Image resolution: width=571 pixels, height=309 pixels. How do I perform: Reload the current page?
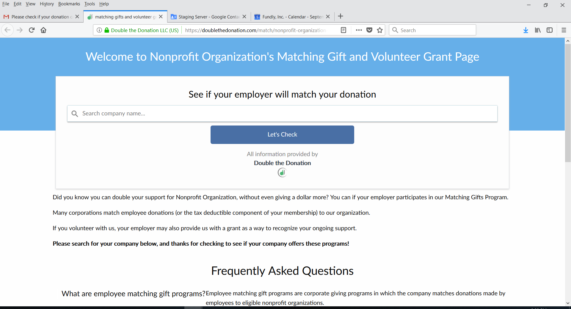32,30
